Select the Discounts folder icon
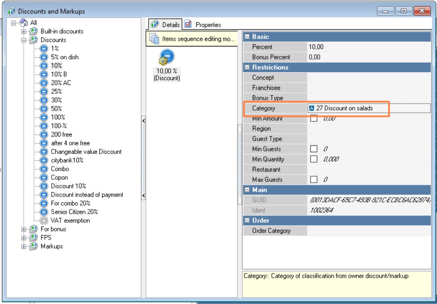Image resolution: width=437 pixels, height=304 pixels. (34, 40)
